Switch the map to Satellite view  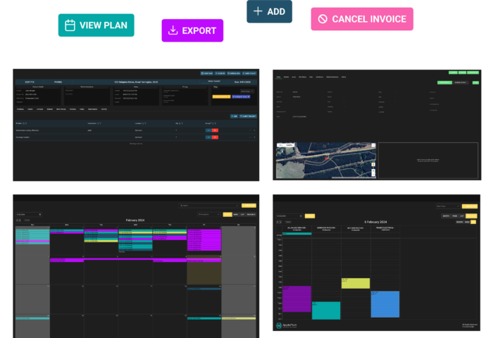click(290, 146)
